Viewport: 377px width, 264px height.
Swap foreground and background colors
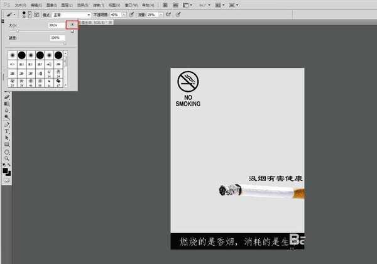coord(9,165)
